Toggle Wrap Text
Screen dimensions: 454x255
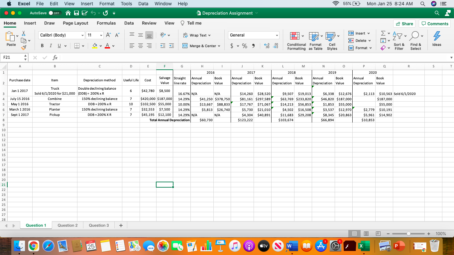(x=197, y=35)
